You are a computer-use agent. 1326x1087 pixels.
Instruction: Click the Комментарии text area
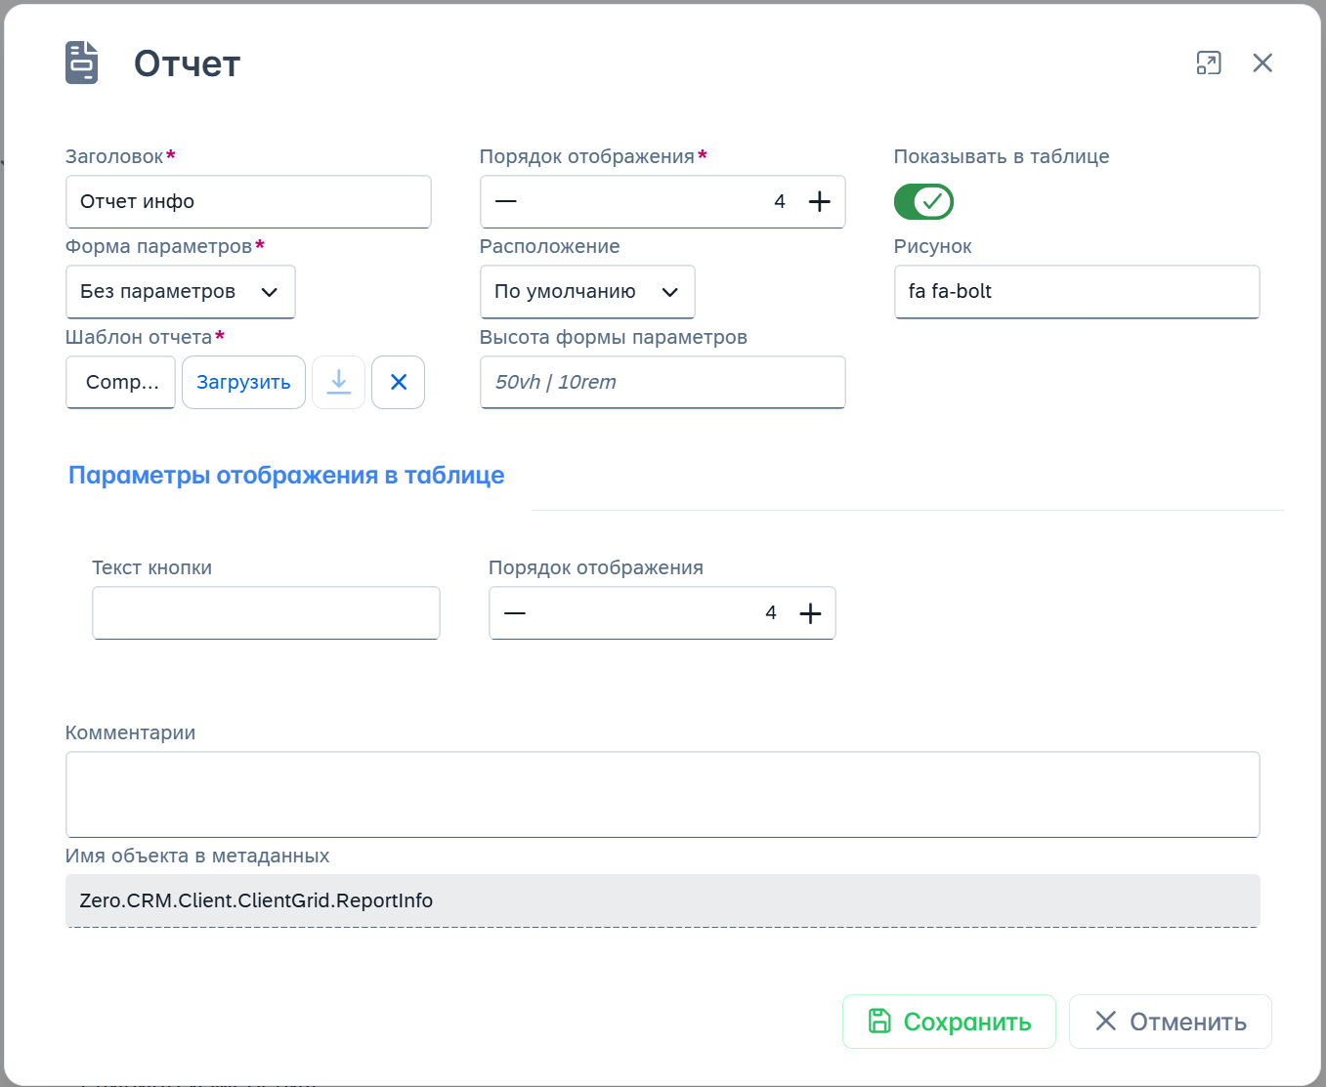pyautogui.click(x=663, y=794)
